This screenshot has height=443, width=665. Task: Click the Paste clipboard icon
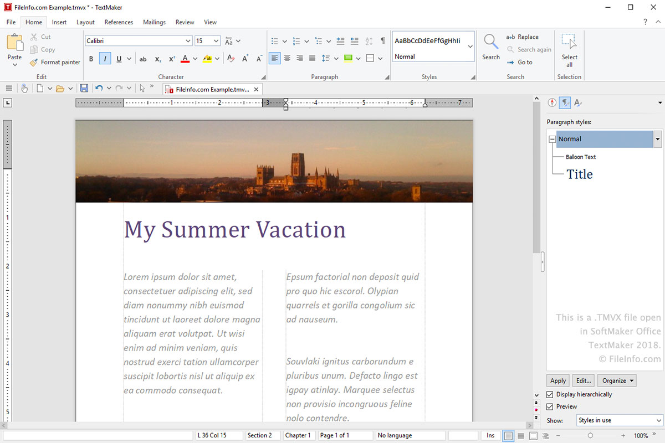pos(15,43)
